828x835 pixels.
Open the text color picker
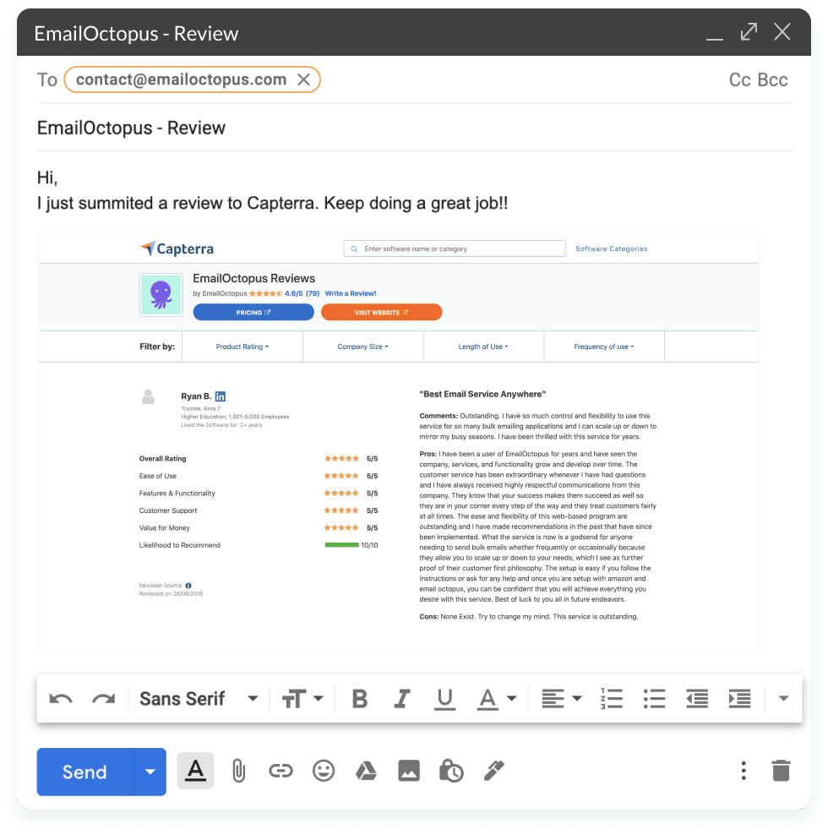click(497, 699)
